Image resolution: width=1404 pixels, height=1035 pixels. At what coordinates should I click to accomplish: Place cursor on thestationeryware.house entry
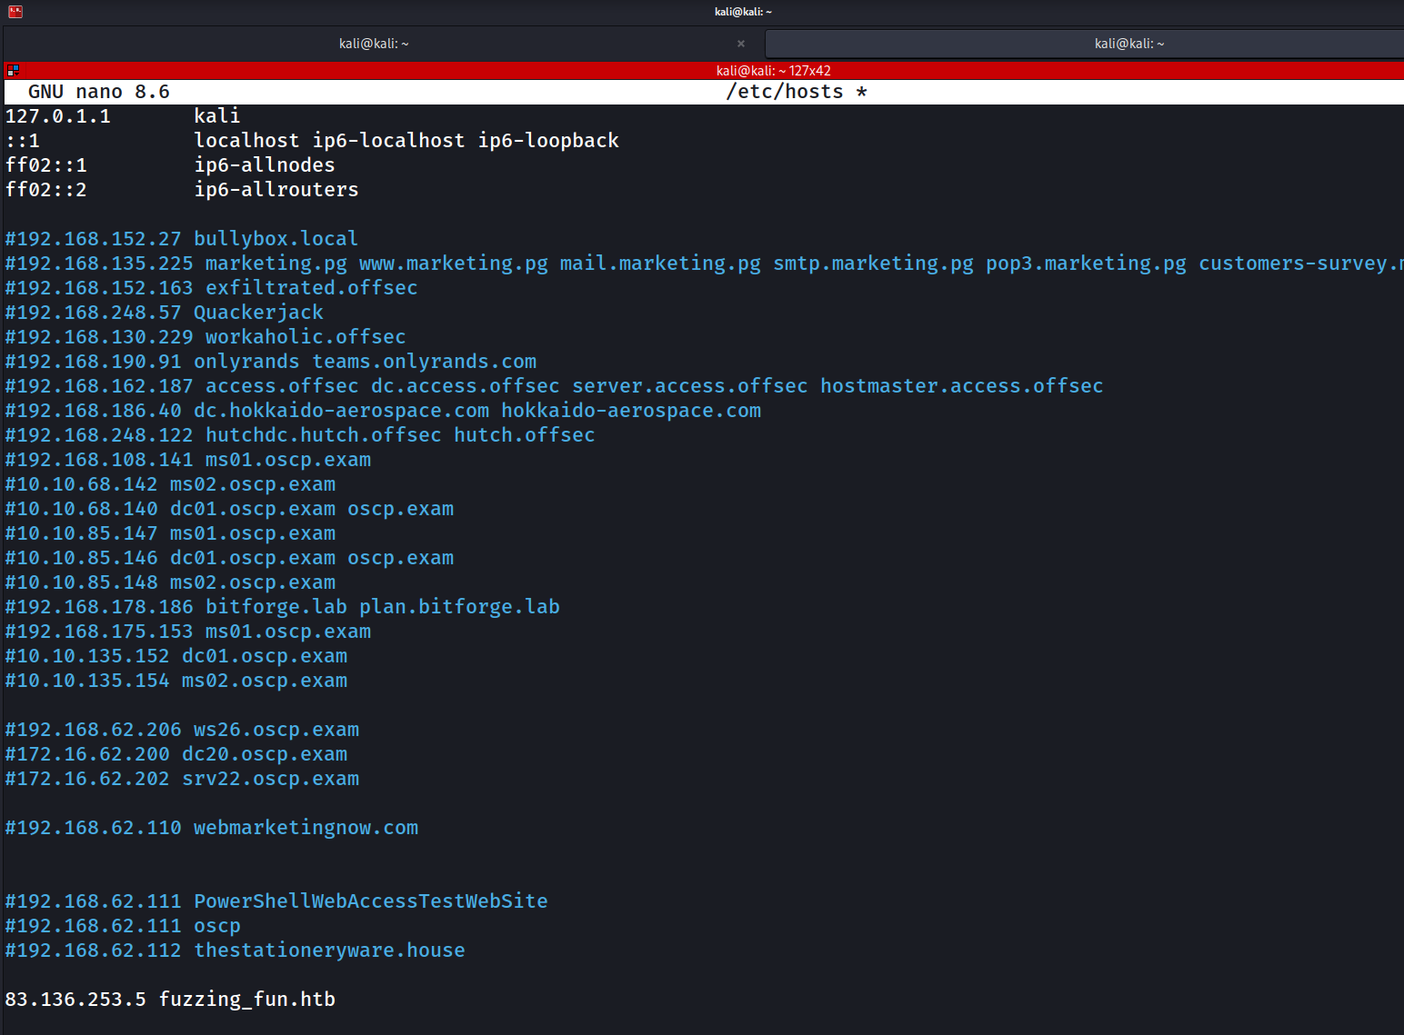(329, 950)
